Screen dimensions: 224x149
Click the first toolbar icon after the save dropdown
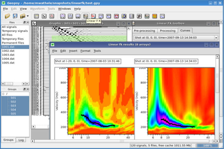pos(36,16)
